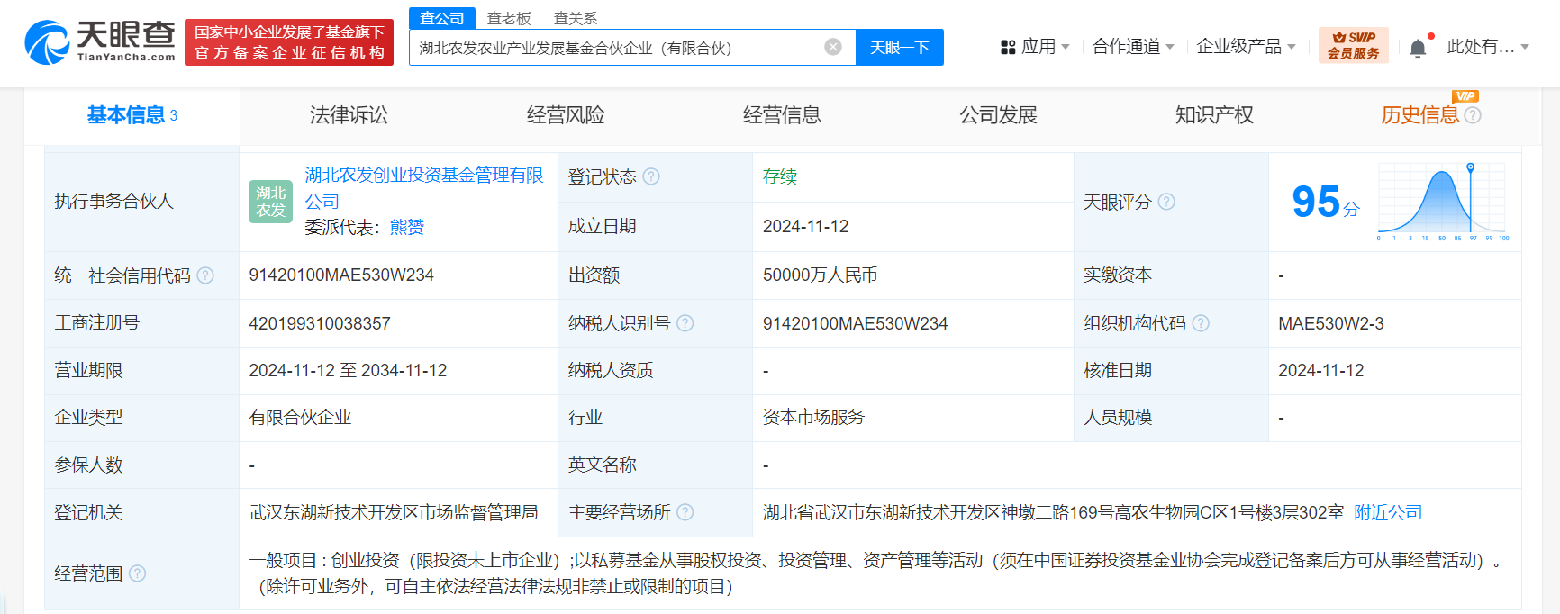Image resolution: width=1560 pixels, height=614 pixels.
Task: Expand the 合作通道 dropdown
Action: [x=1132, y=47]
